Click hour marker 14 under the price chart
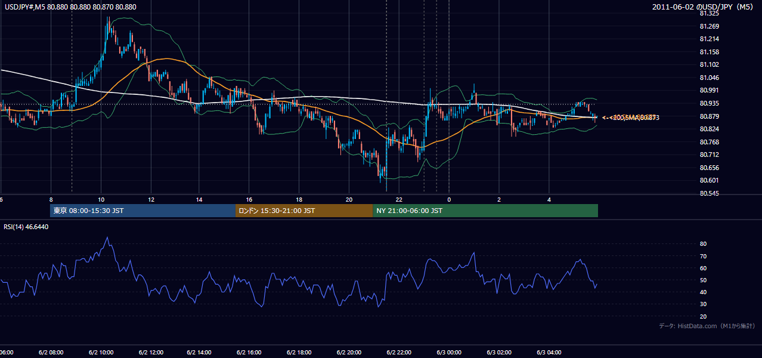The image size is (762, 358). pos(200,199)
